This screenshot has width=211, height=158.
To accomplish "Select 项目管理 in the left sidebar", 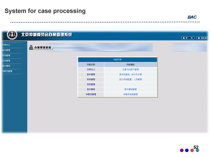I will (6, 61).
